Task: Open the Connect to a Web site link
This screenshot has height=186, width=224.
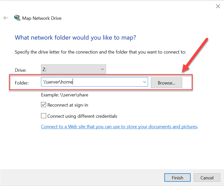Action: click(x=119, y=127)
